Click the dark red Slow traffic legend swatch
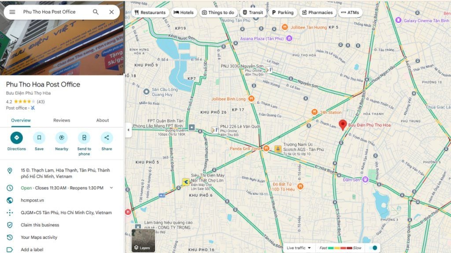This screenshot has height=253, width=451. 349,248
